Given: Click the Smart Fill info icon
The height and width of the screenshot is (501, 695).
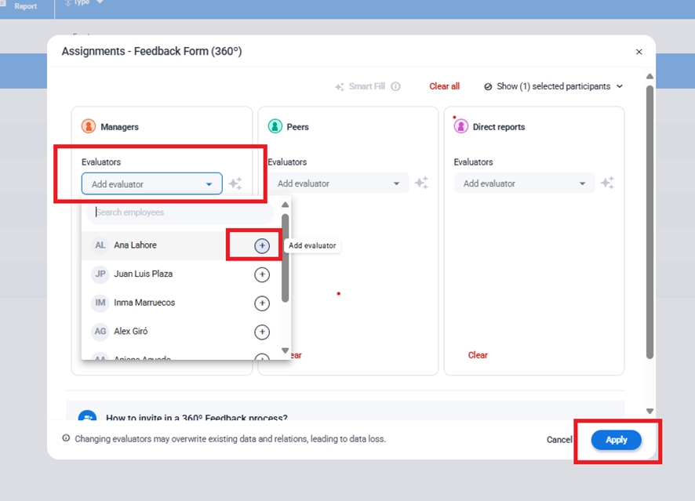Looking at the screenshot, I should click(395, 87).
